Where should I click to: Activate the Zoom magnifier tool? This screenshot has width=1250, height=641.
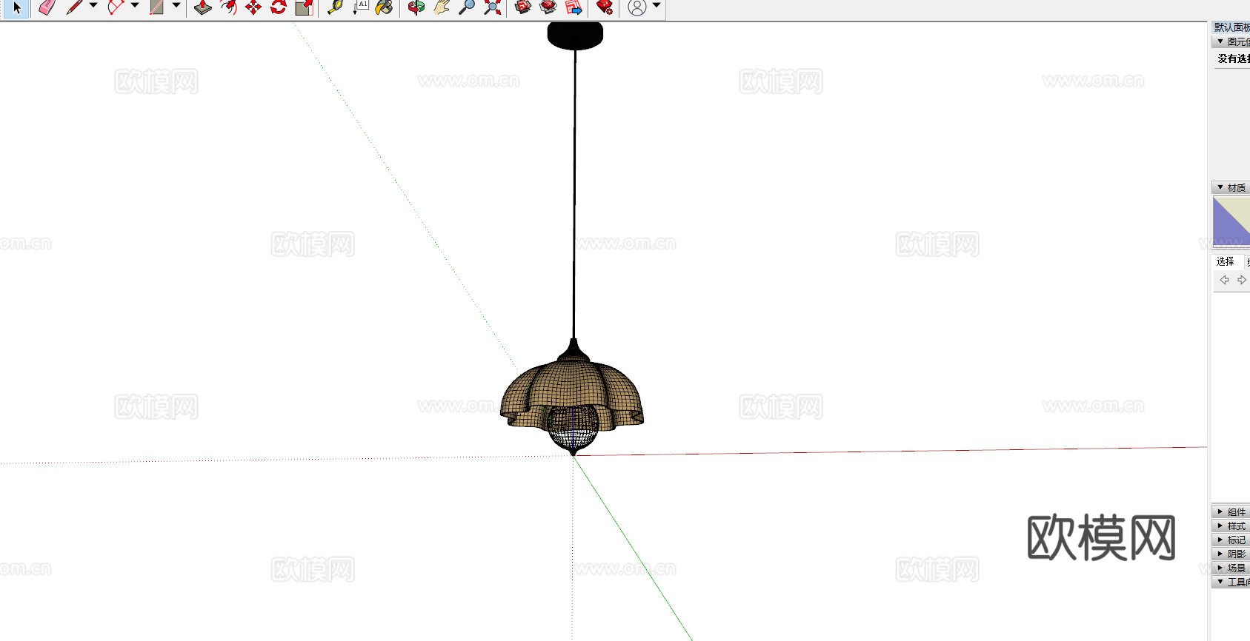(x=467, y=7)
